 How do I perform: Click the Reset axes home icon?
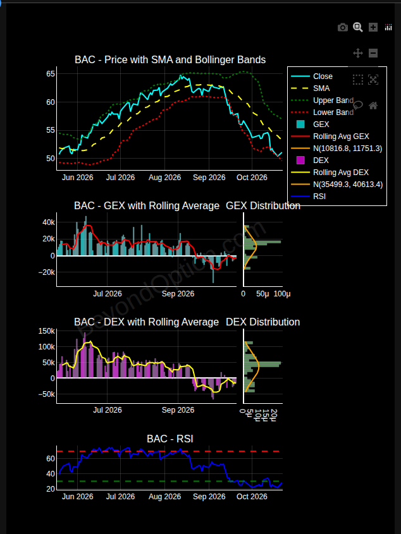[x=373, y=106]
